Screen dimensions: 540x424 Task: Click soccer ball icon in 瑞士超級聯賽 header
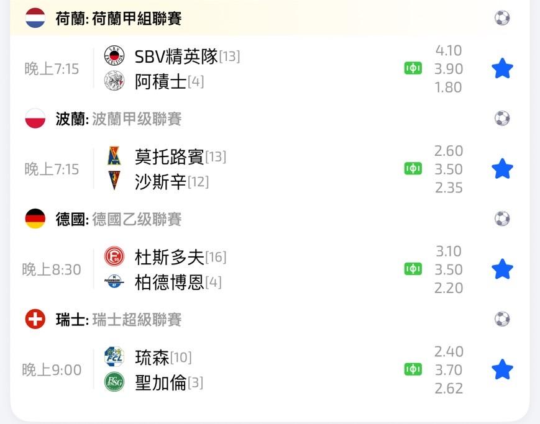[x=502, y=319]
